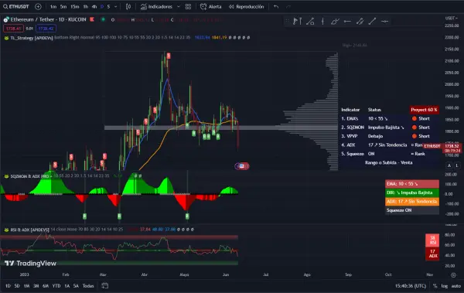Select the parallel channel drawing tool
Viewport: 464px width, 293px height.
coord(360,21)
